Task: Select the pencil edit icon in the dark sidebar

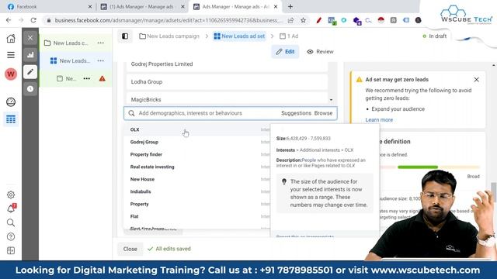Action: coord(30,72)
